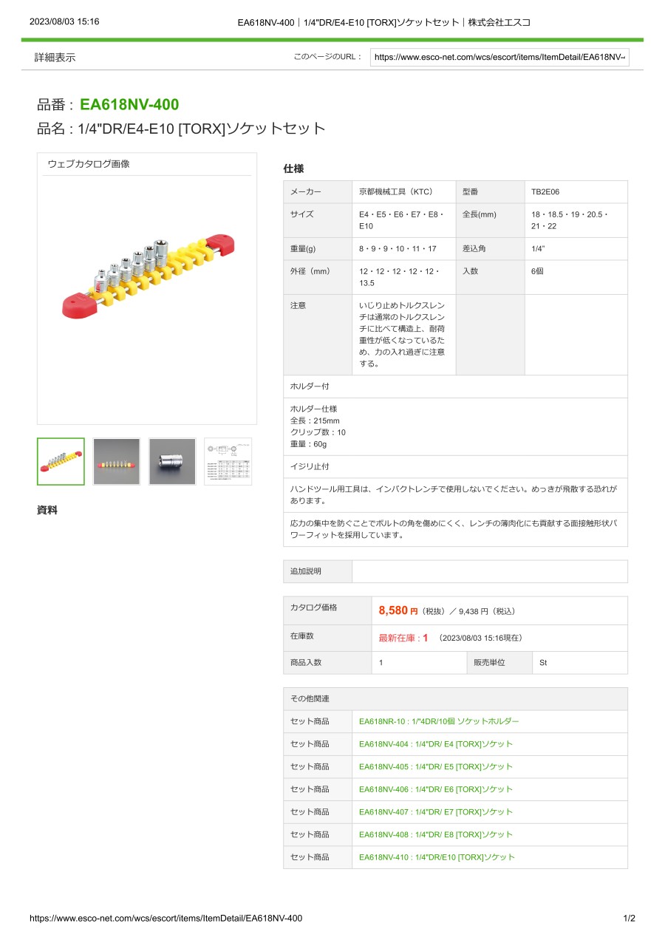The width and height of the screenshot is (665, 940).
Task: View the single socket close-up thumbnail
Action: coord(172,461)
